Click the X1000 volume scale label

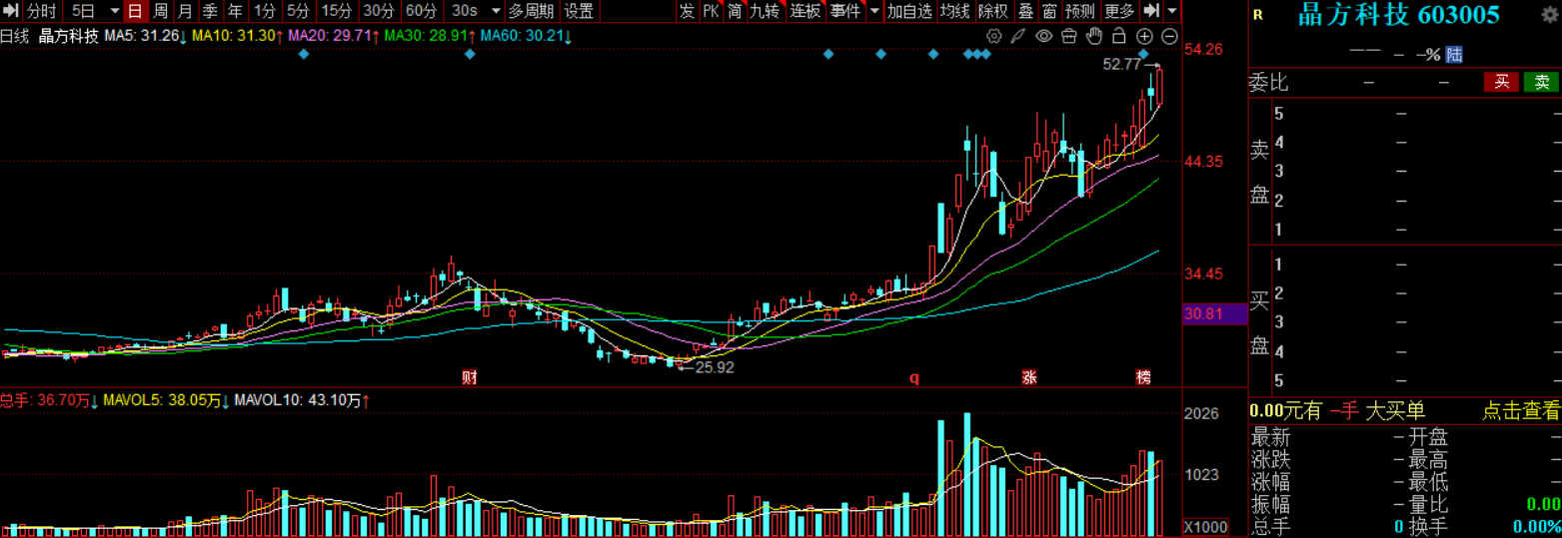(x=1204, y=527)
